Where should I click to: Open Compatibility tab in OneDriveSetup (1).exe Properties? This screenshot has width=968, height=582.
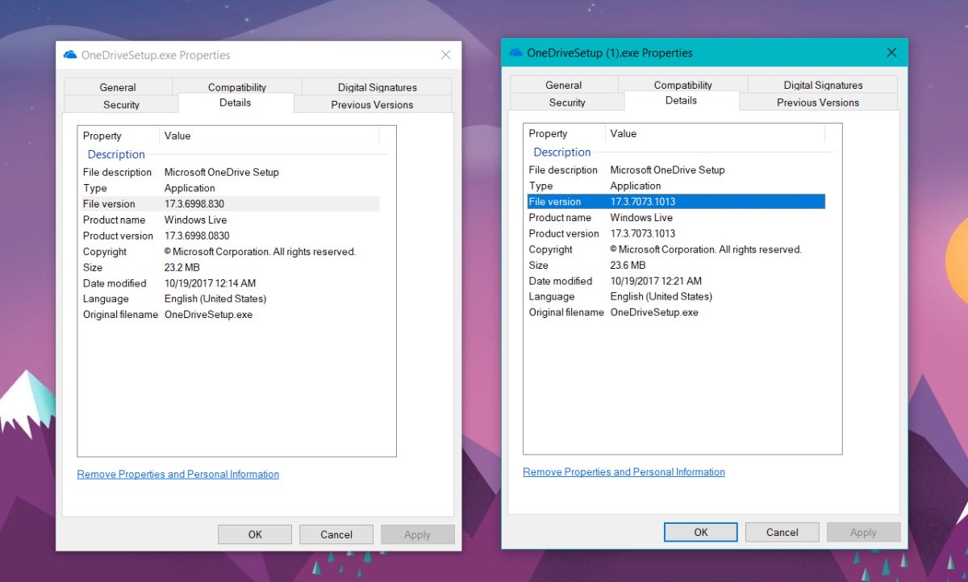(x=683, y=85)
